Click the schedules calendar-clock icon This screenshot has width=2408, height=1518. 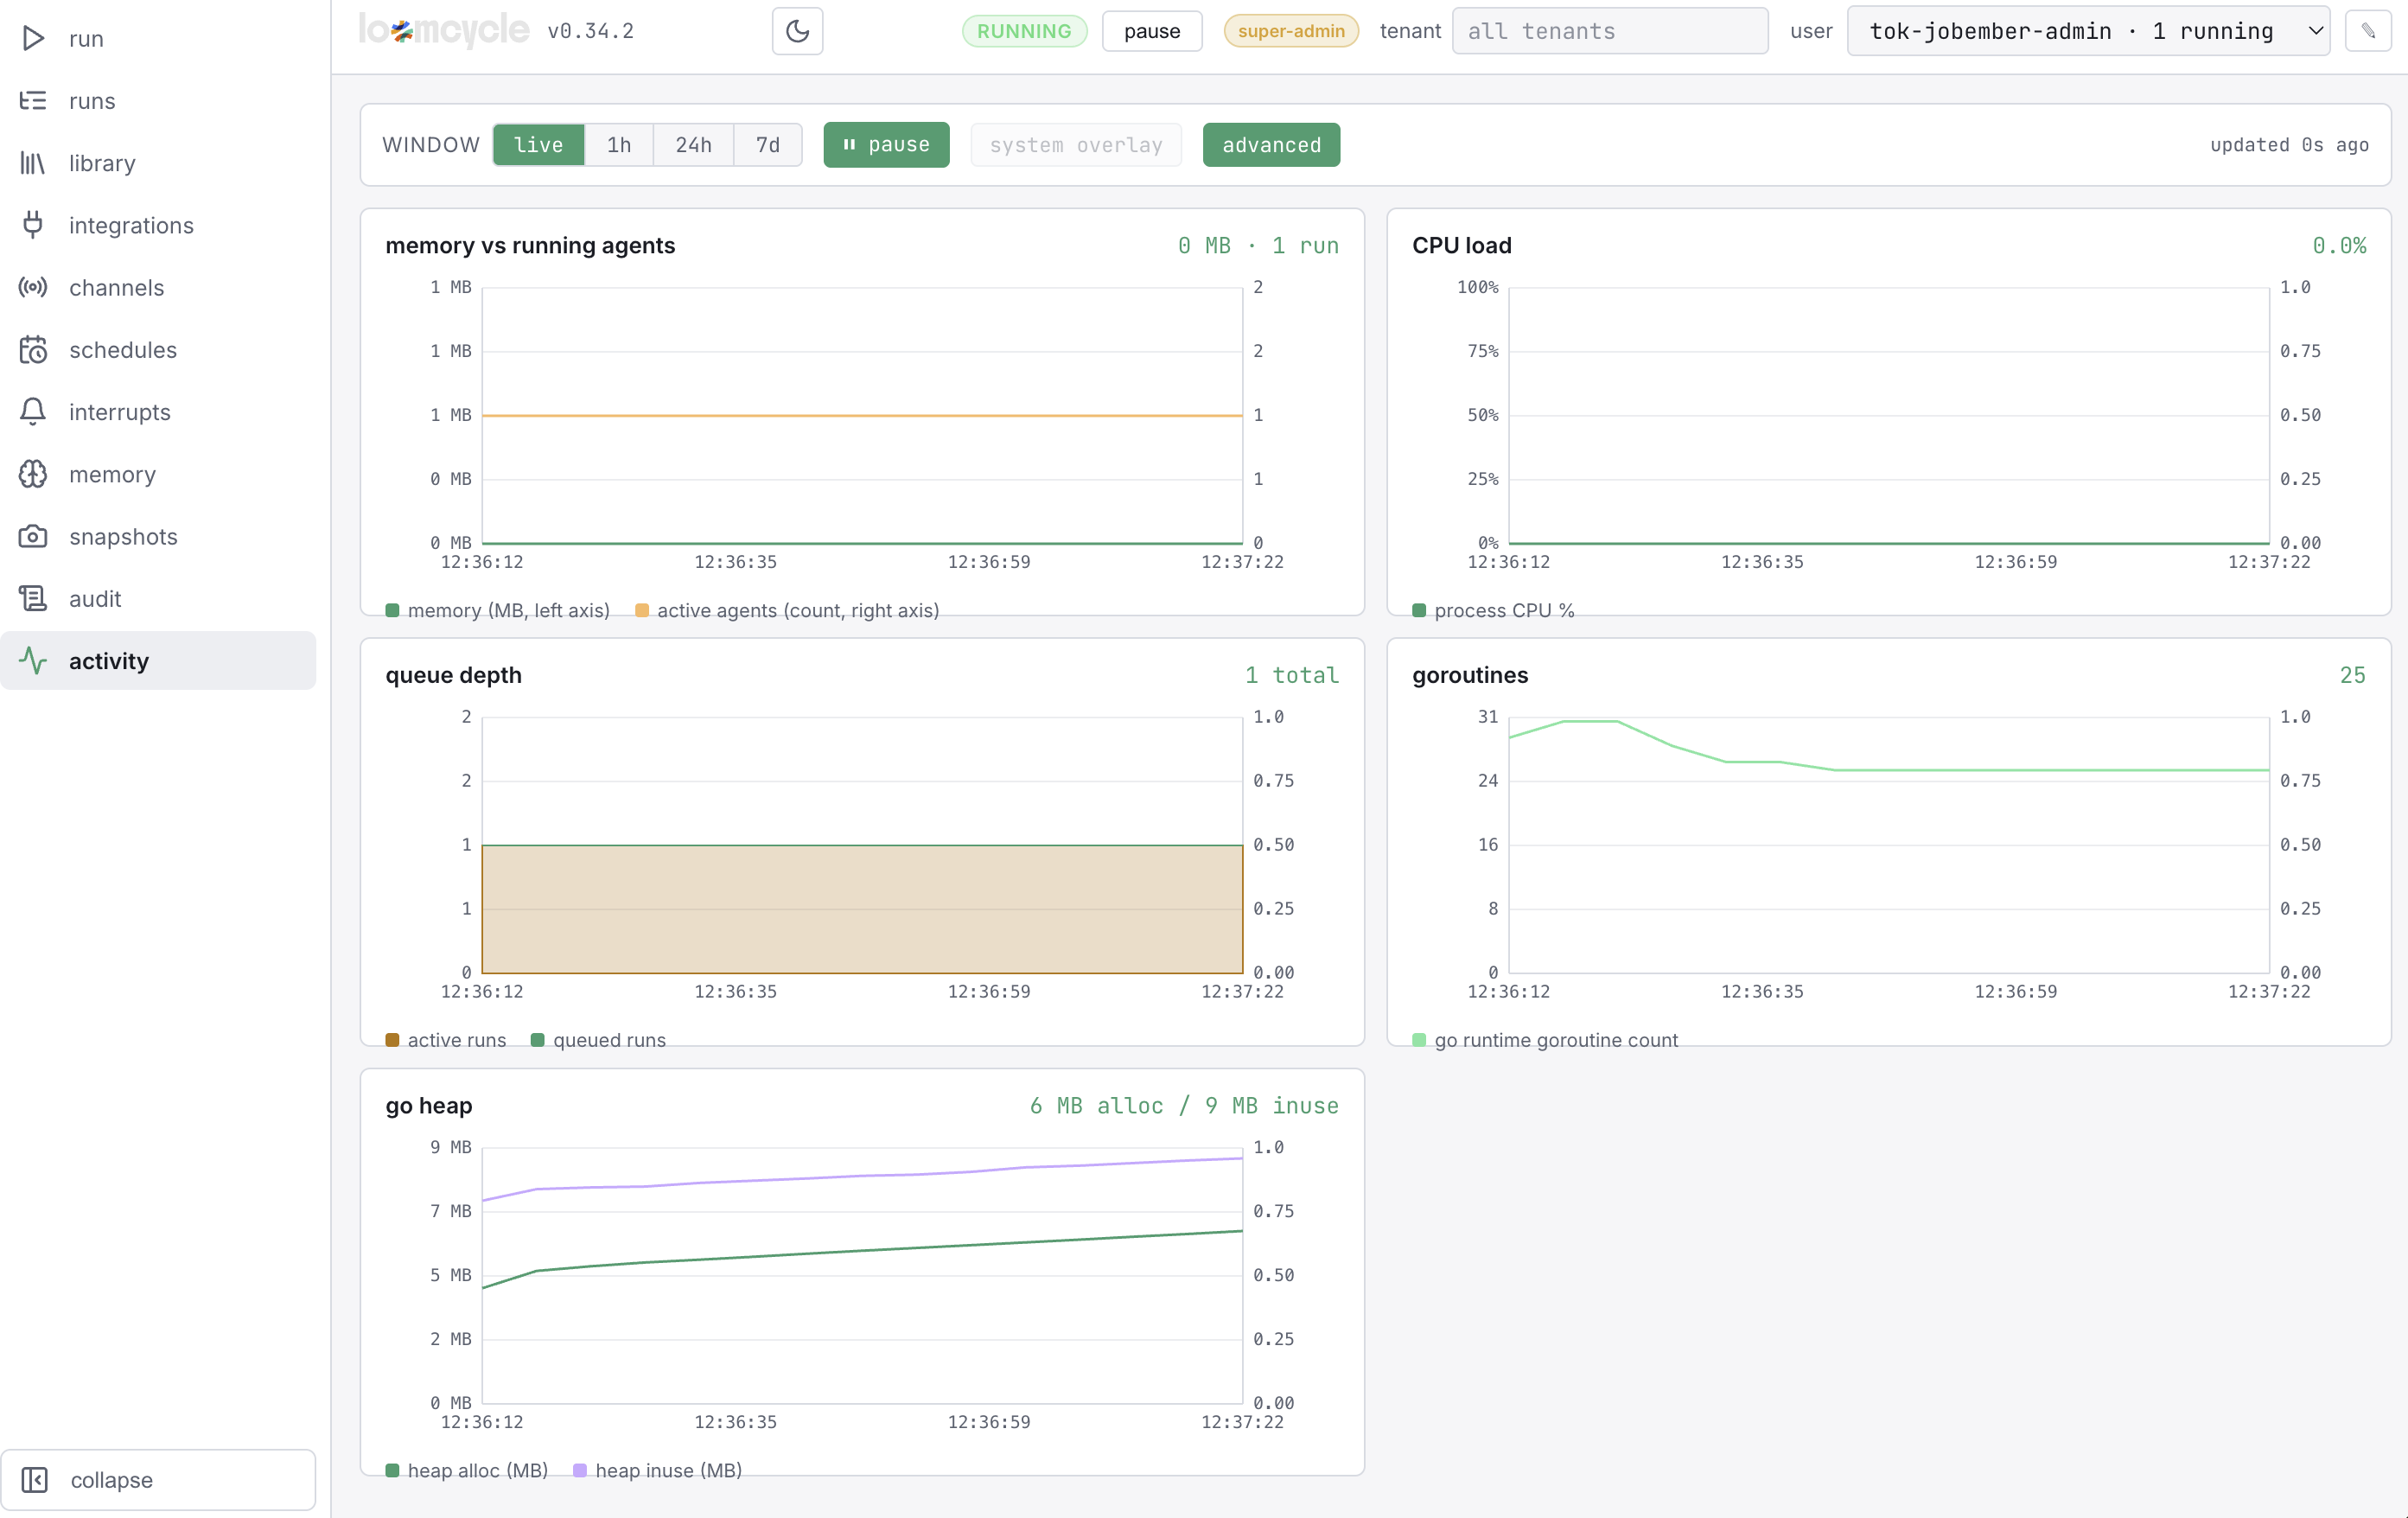(33, 350)
